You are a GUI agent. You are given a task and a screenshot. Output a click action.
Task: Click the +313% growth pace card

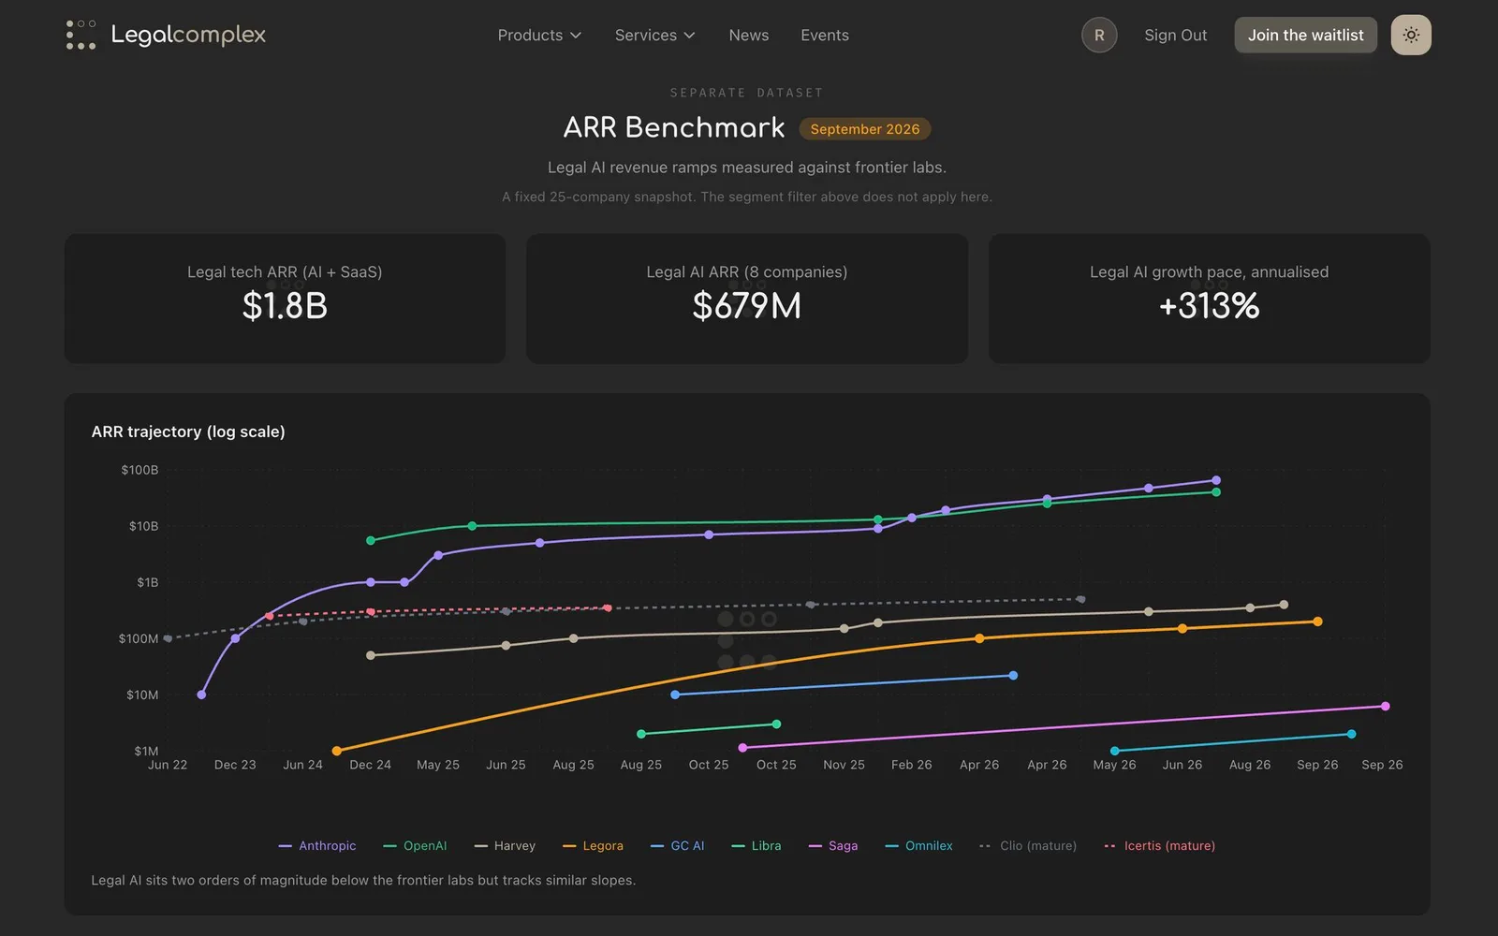point(1209,299)
